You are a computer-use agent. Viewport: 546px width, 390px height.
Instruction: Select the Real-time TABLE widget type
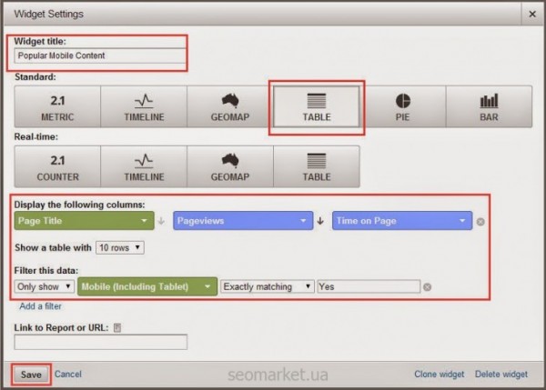pyautogui.click(x=316, y=166)
